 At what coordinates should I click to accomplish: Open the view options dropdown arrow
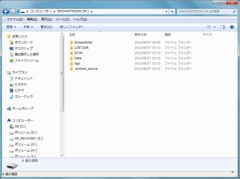[215, 27]
